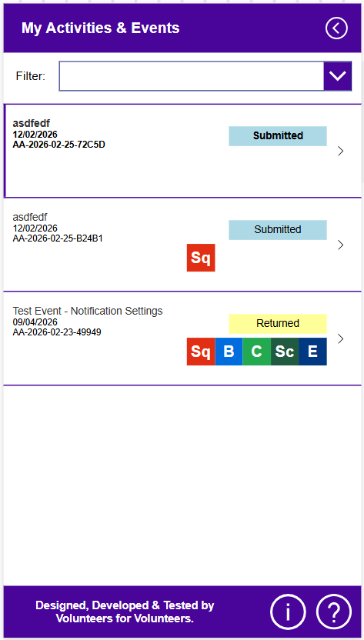The width and height of the screenshot is (364, 640).
Task: Select the second asdfedf activity title
Action: point(30,217)
